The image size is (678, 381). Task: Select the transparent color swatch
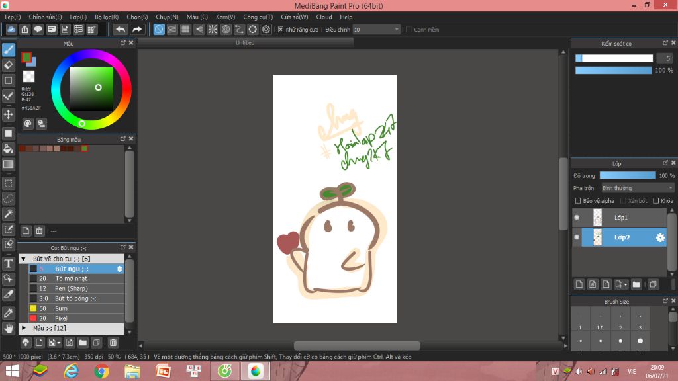tap(28, 77)
